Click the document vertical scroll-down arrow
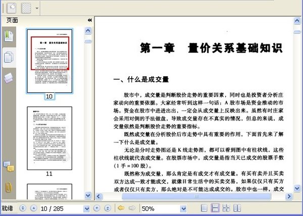 297,188
